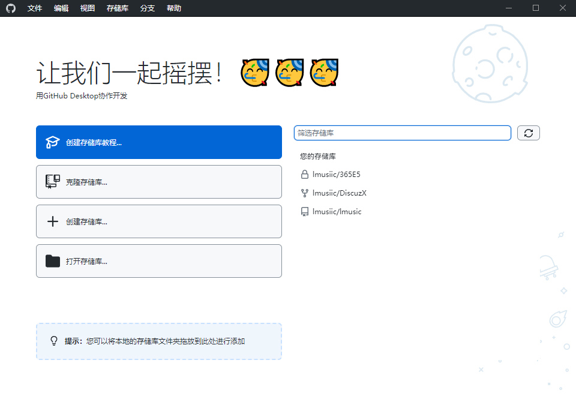Click the 提示 drag-and-drop tip text
Image resolution: width=576 pixels, height=396 pixels.
click(x=155, y=341)
